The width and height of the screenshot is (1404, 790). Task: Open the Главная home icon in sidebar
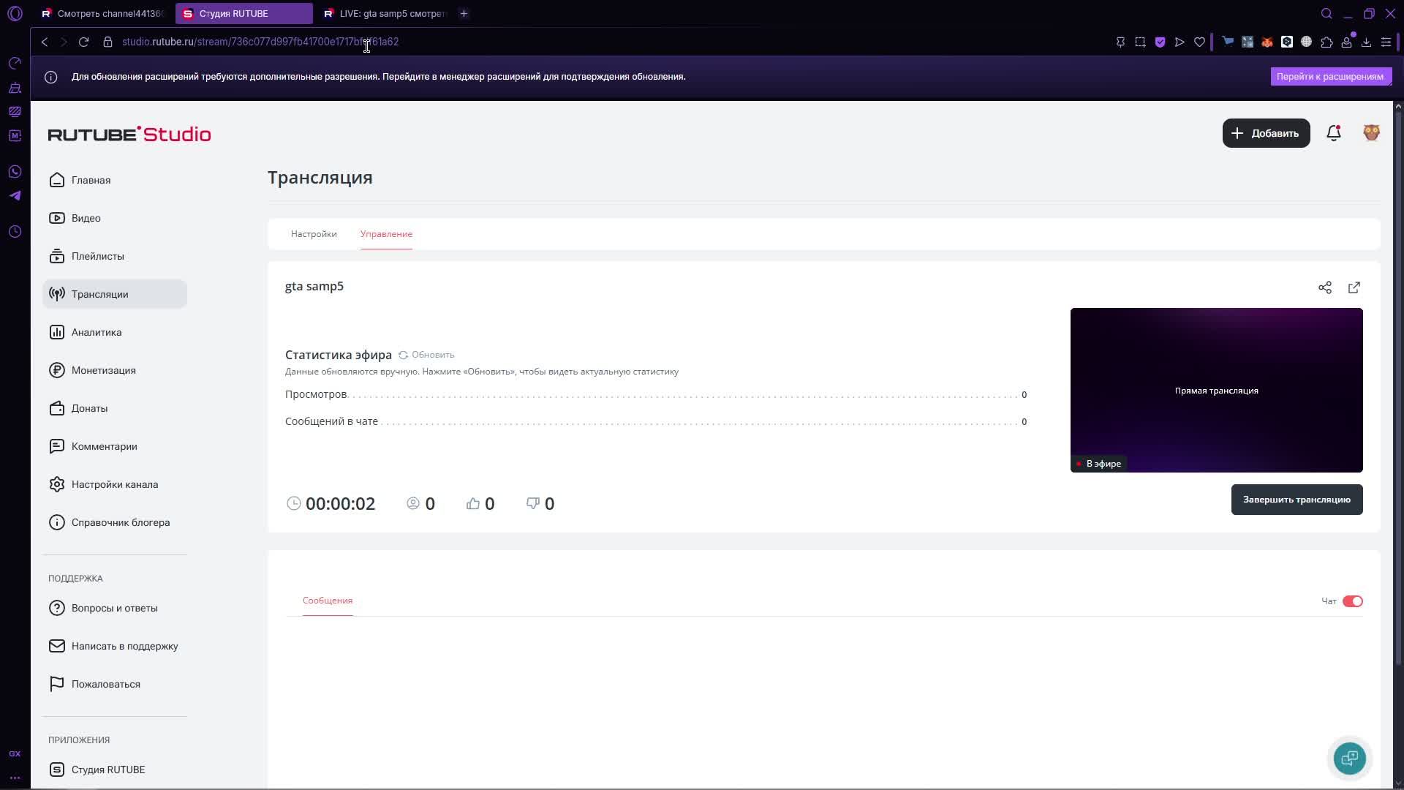pos(57,180)
